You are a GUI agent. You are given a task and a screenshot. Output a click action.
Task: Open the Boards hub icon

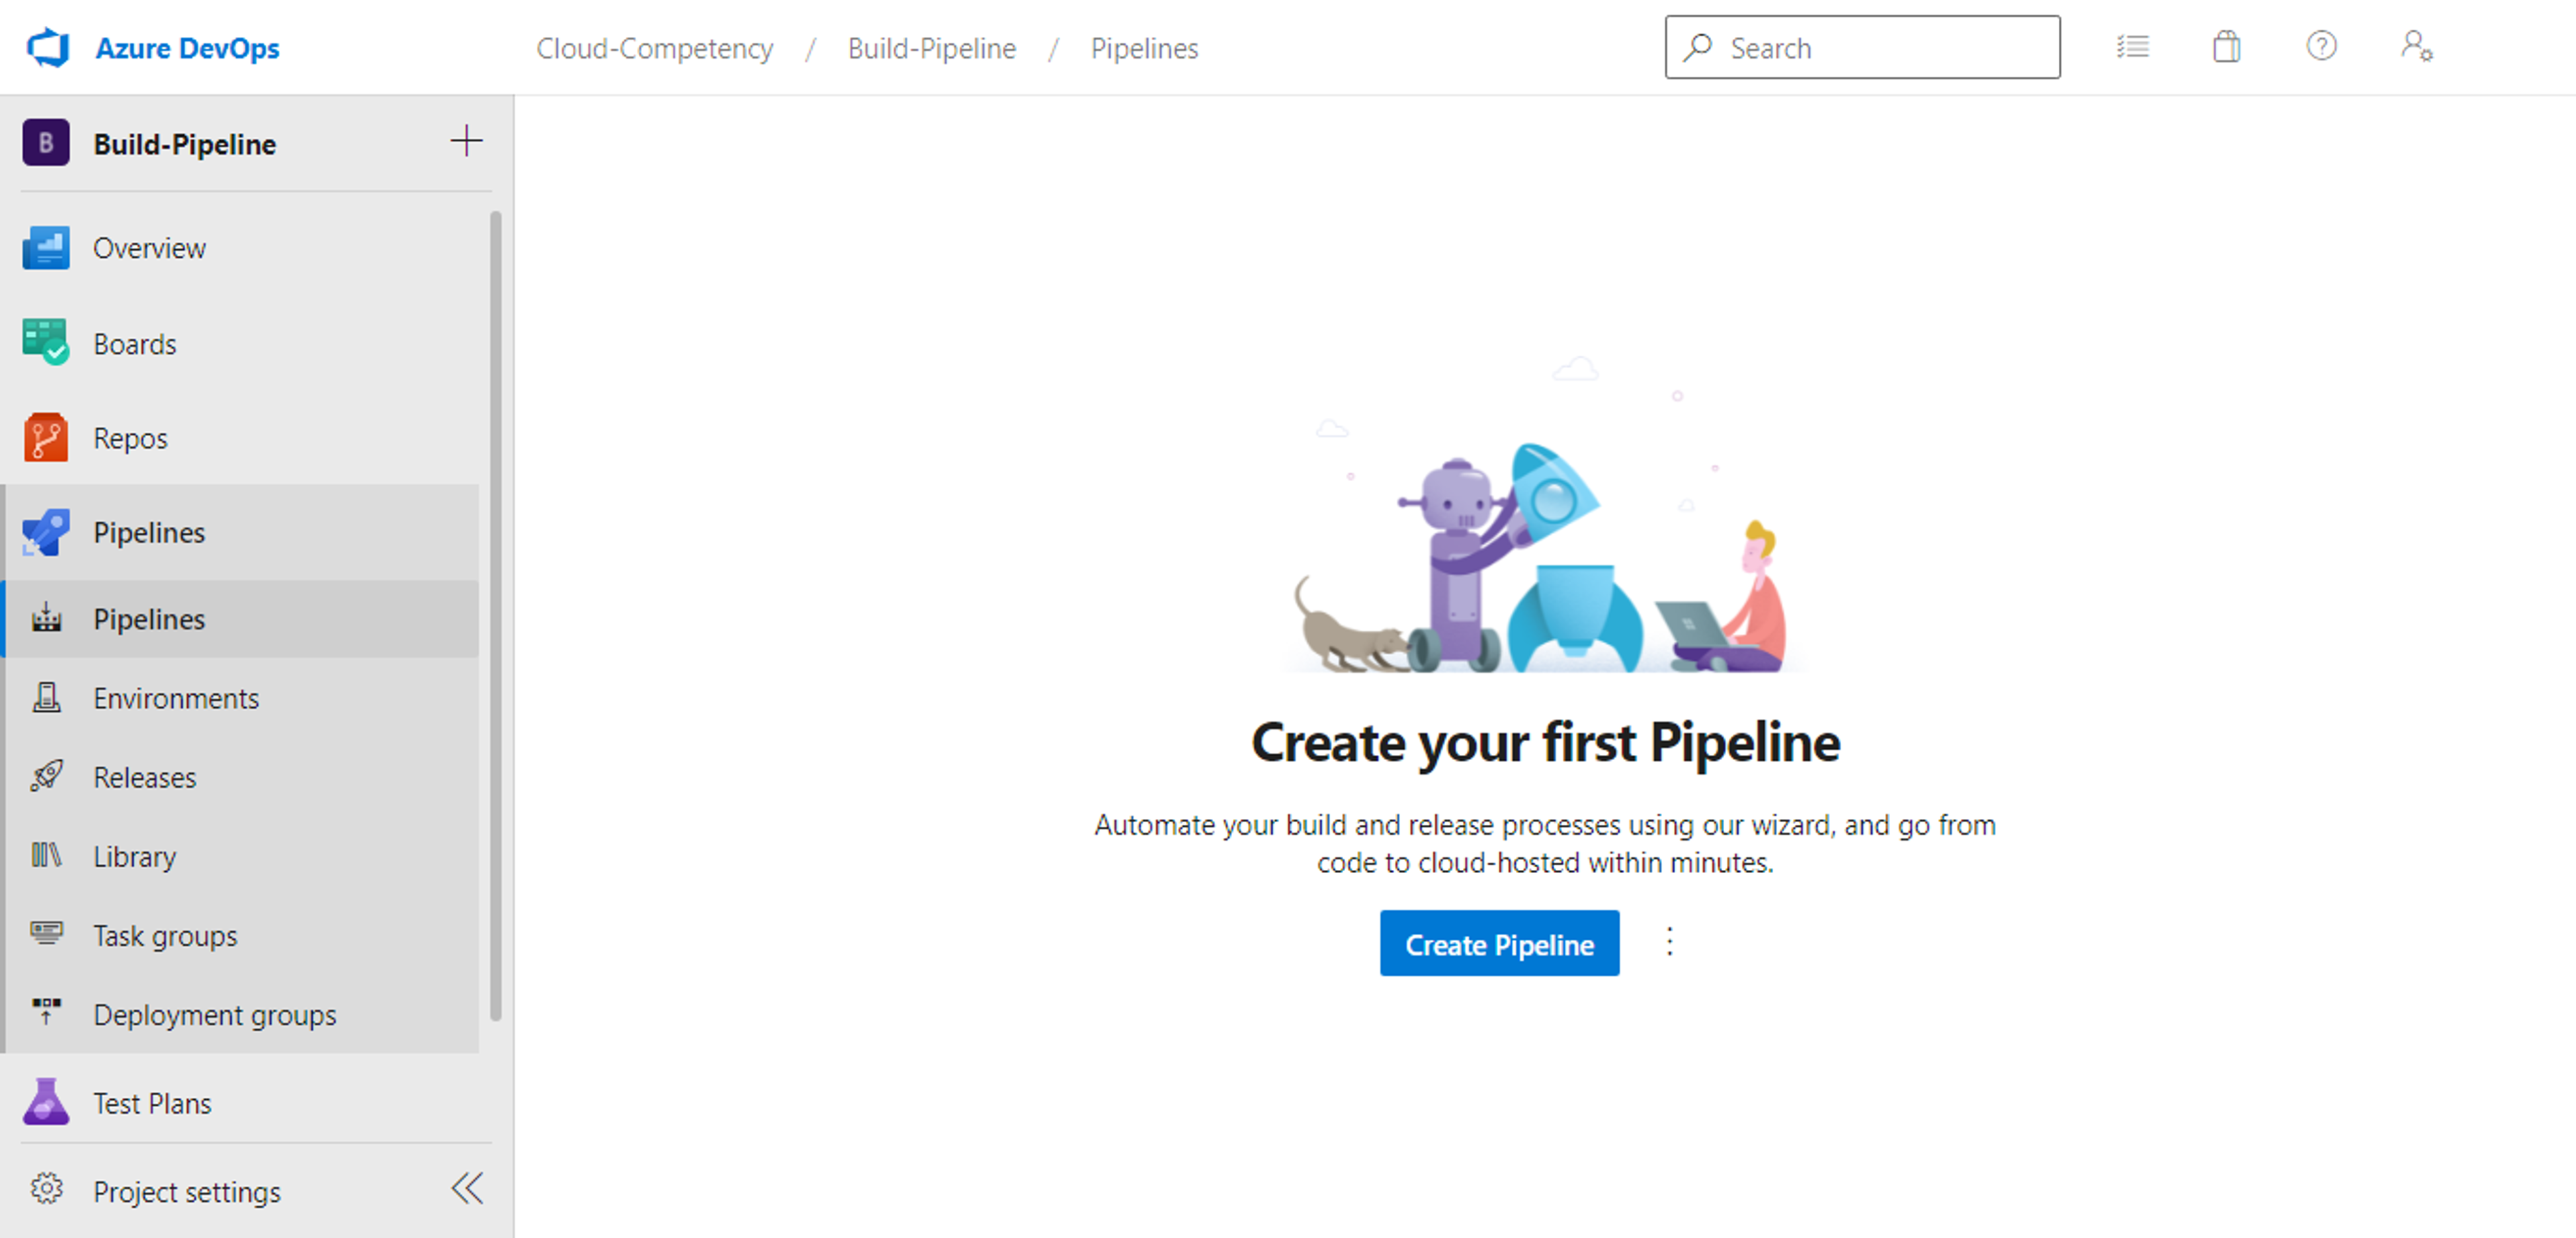point(46,343)
